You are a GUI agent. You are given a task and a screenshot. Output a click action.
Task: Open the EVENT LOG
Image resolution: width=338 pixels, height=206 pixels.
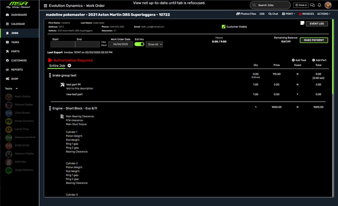(317, 24)
